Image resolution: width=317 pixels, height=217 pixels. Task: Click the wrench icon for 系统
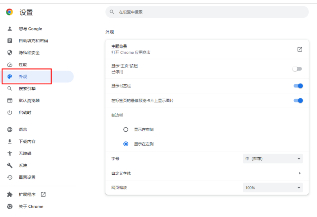point(10,165)
